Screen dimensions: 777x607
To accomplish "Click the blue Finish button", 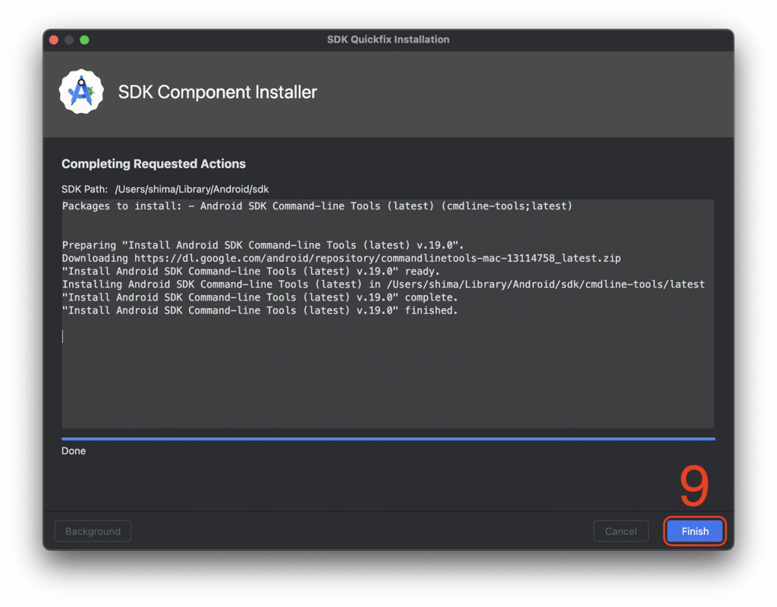I will (694, 531).
